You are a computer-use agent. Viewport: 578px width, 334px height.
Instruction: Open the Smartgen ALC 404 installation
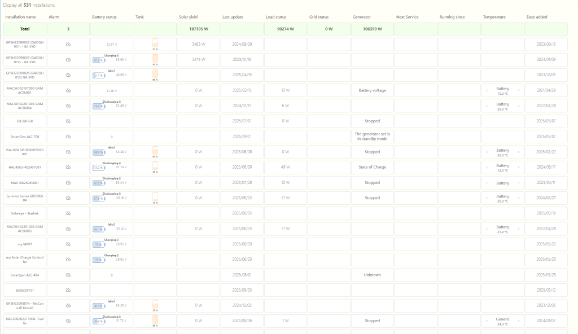[x=25, y=275]
